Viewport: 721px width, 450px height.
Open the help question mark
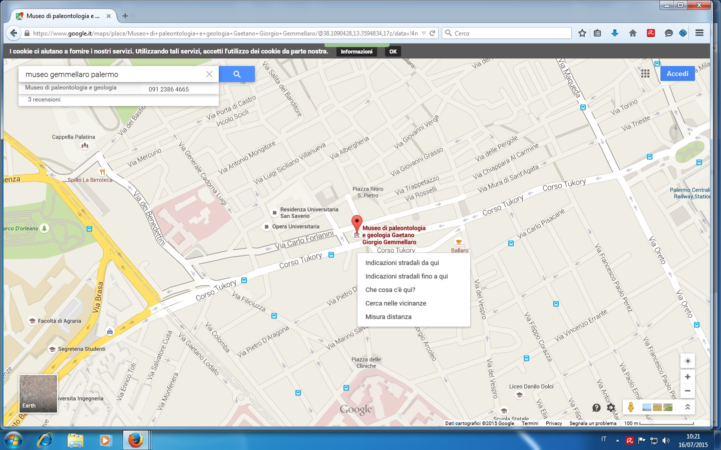point(596,407)
